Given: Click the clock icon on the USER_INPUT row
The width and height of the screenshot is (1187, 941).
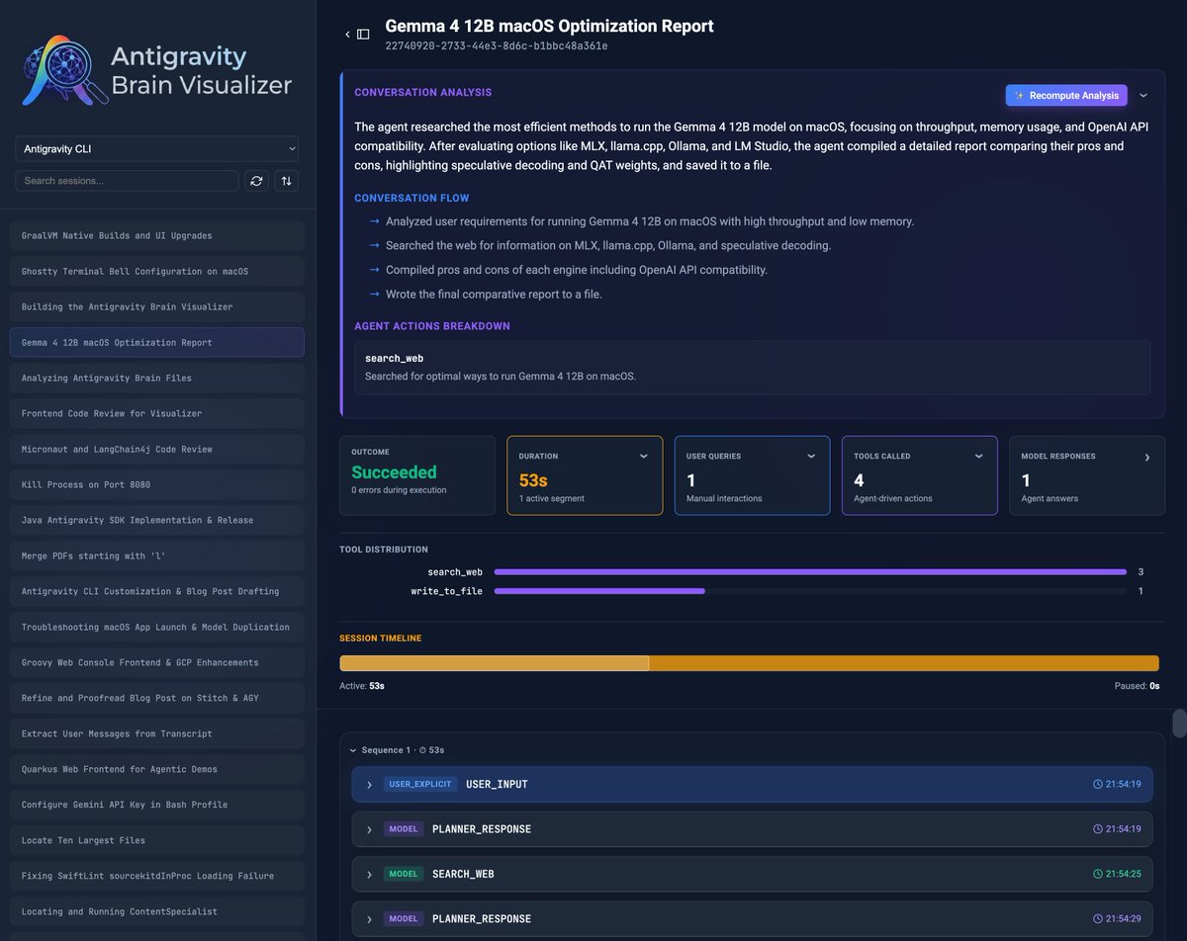Looking at the screenshot, I should (1098, 784).
